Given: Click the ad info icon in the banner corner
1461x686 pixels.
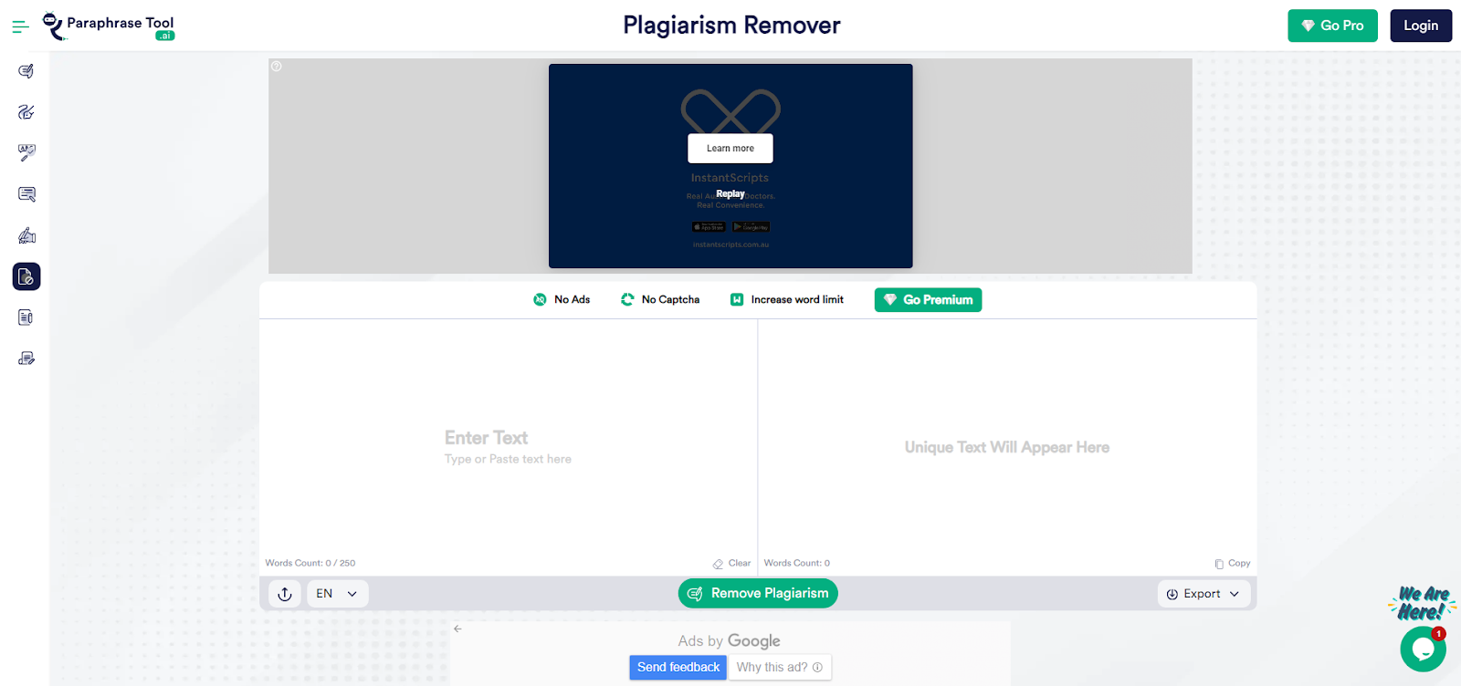Looking at the screenshot, I should (x=277, y=67).
